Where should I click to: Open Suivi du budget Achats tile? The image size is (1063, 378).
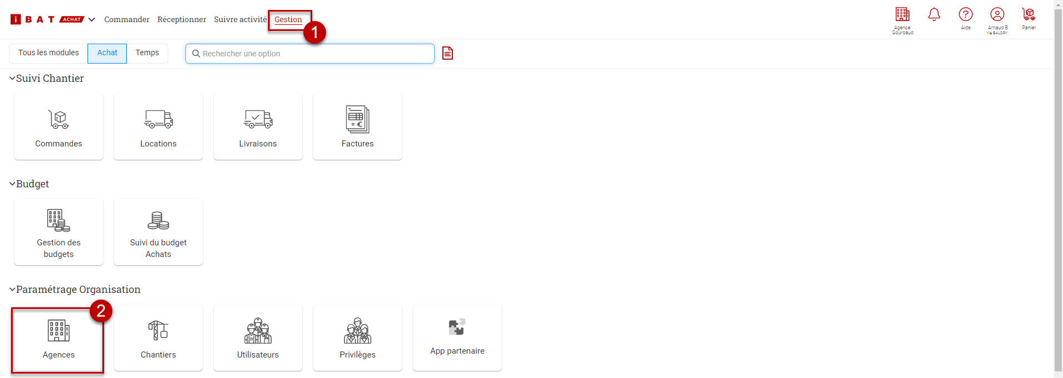tap(158, 232)
